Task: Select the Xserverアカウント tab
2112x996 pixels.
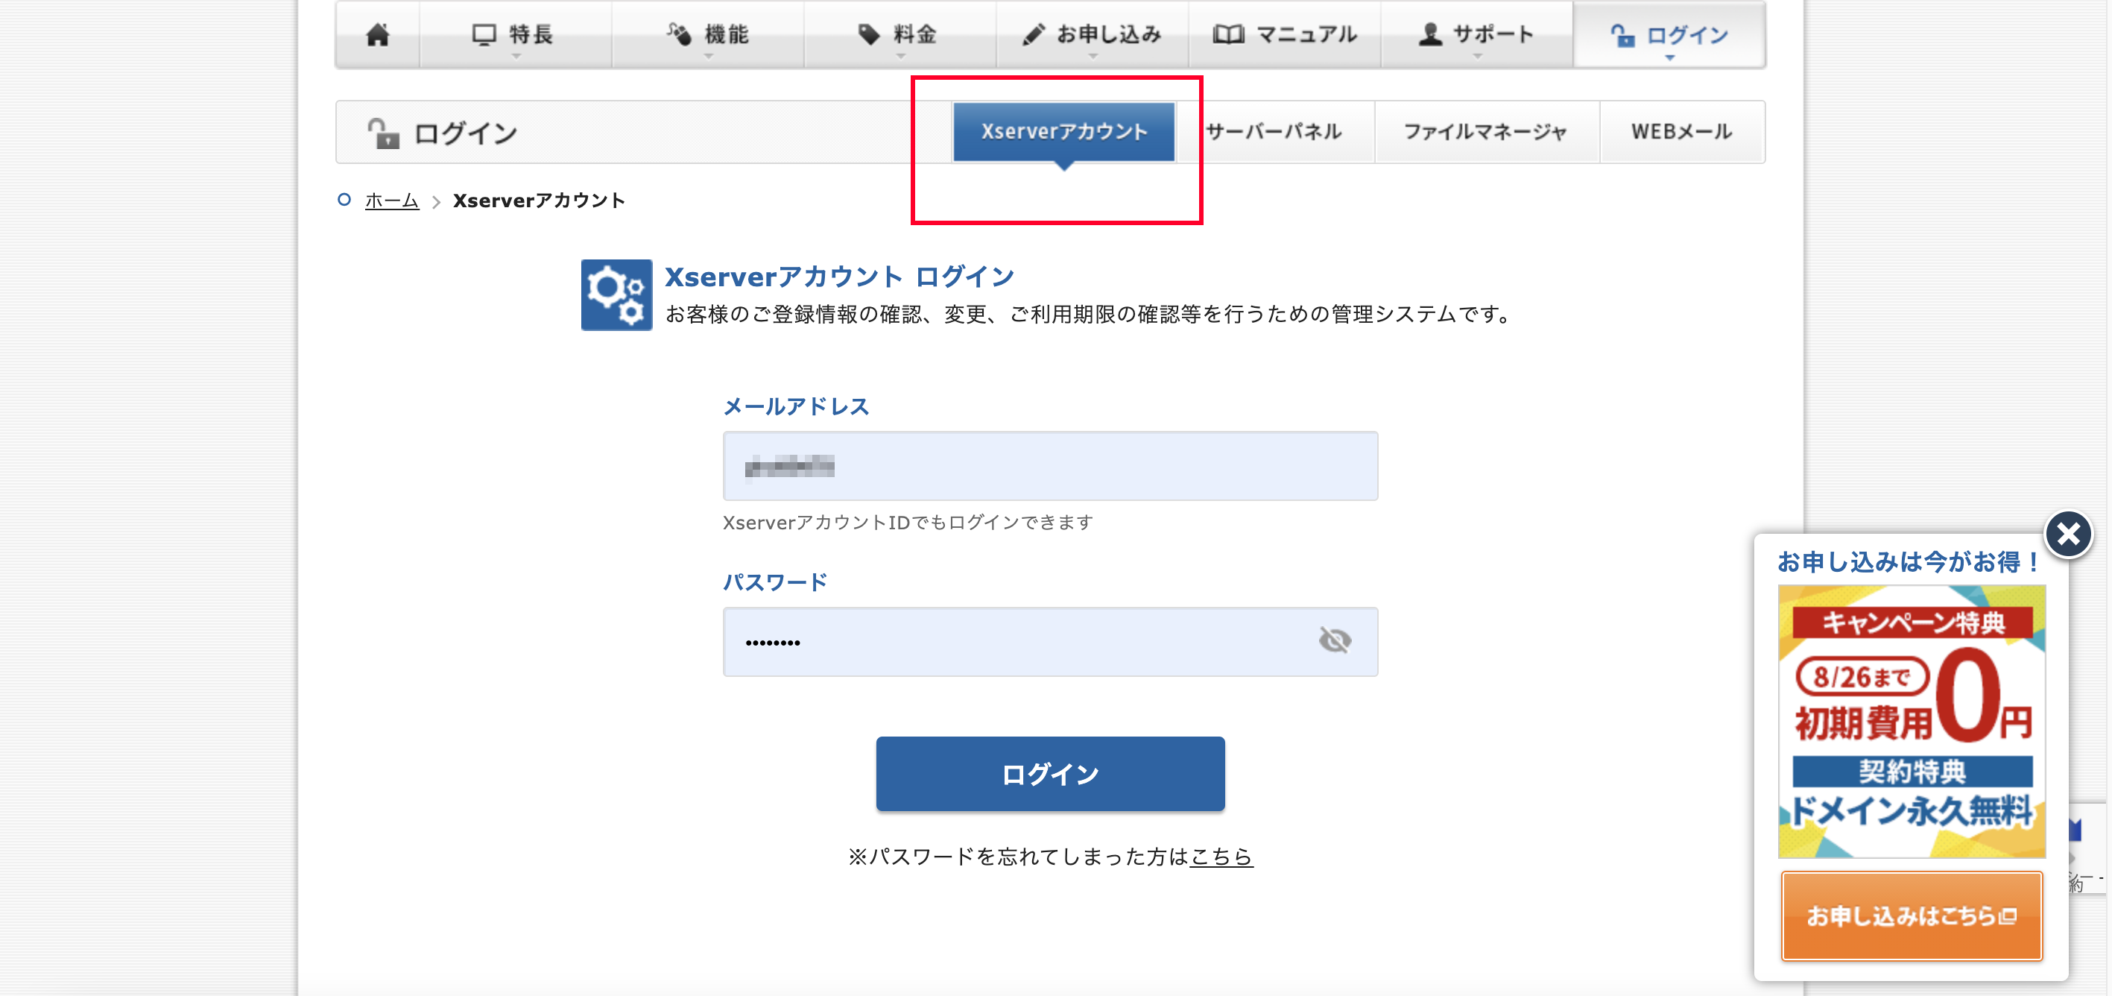Action: 1063,131
